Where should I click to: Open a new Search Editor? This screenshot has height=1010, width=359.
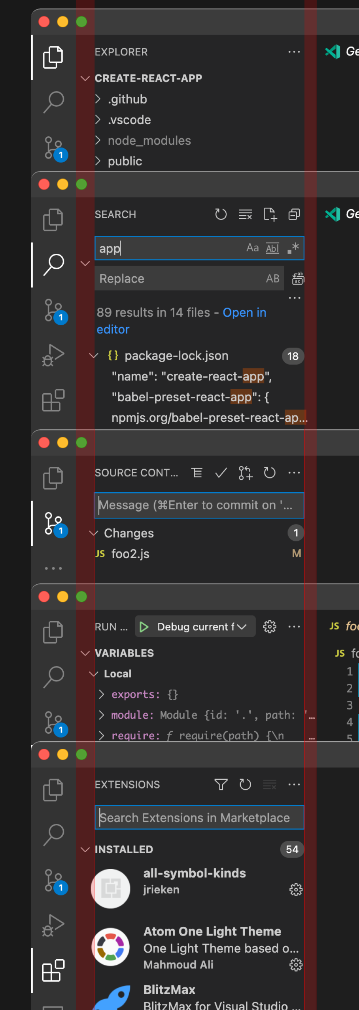coord(270,214)
